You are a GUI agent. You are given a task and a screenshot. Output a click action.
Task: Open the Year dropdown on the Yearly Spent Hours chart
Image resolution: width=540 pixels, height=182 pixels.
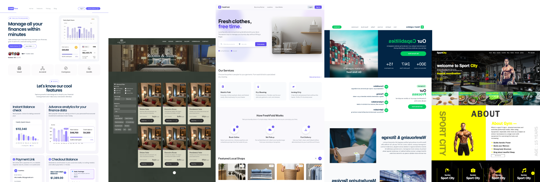pos(92,23)
